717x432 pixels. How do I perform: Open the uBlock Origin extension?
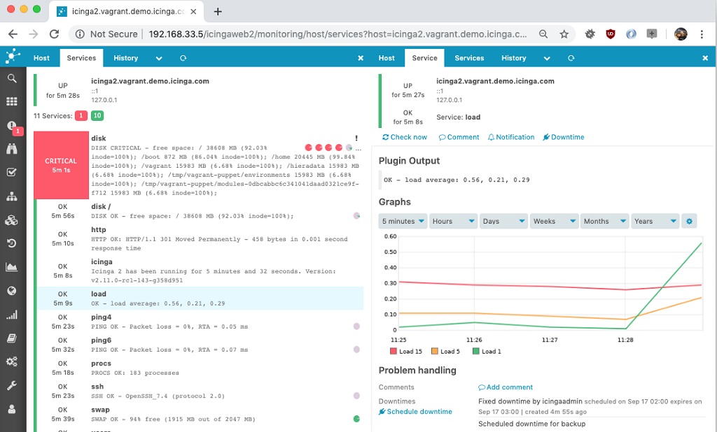click(611, 34)
